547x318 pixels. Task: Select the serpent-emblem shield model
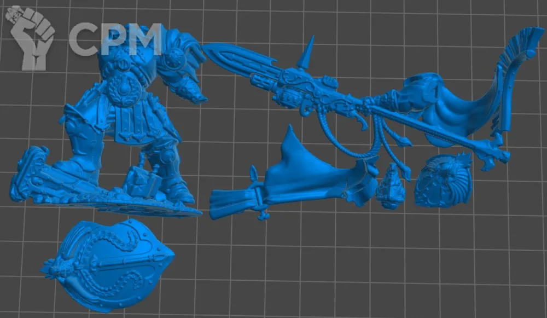[107, 266]
